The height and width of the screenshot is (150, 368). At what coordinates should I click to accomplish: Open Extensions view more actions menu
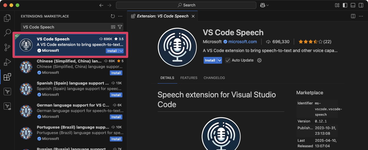(x=120, y=16)
